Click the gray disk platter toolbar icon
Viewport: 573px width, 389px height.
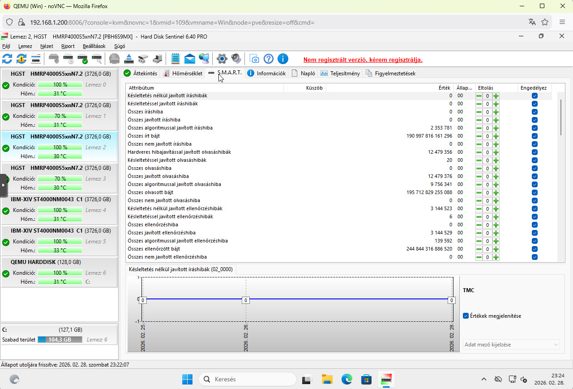[115, 59]
